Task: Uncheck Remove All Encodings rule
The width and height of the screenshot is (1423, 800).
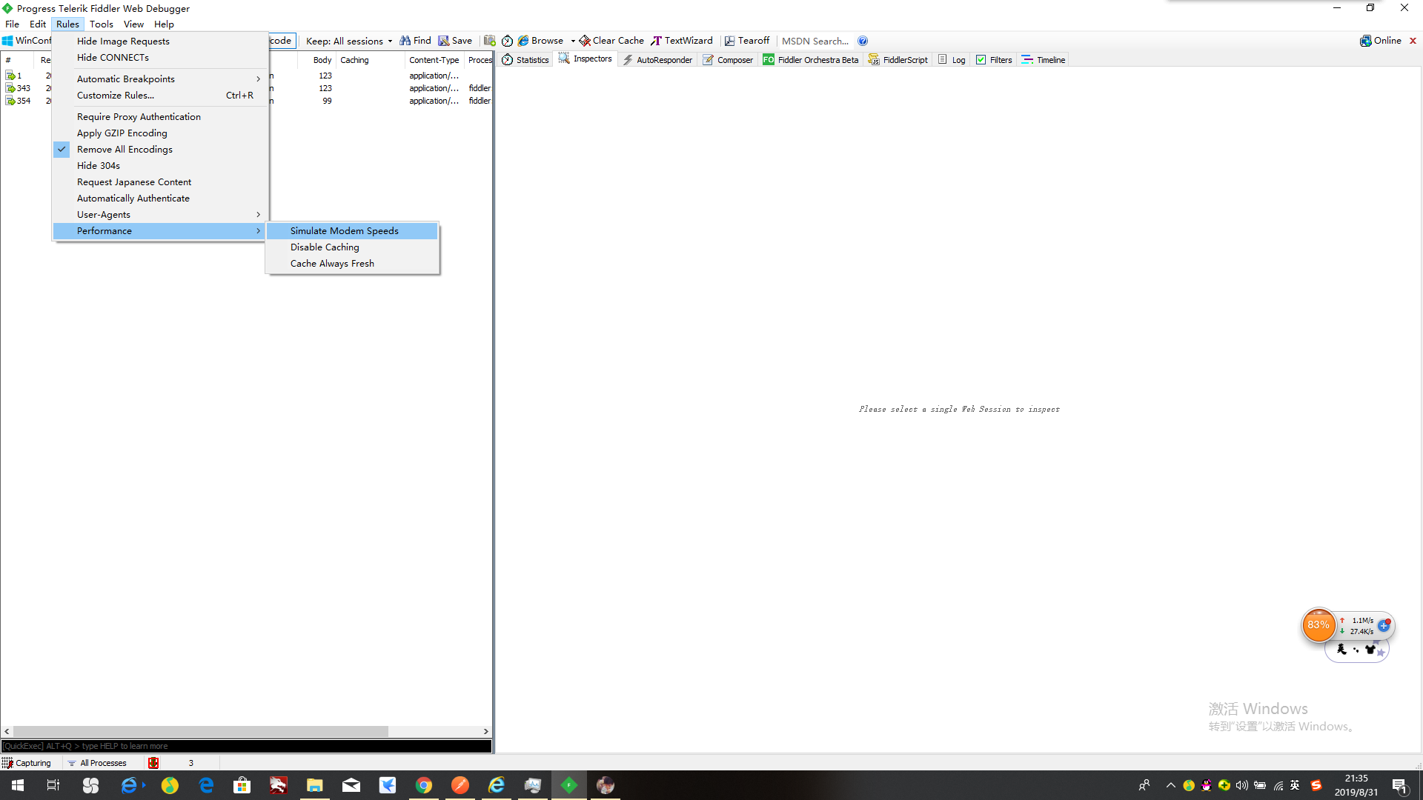Action: coord(125,149)
